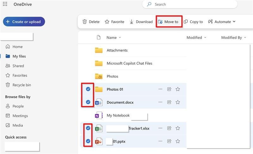The height and width of the screenshot is (154, 253).
Task: Open more actions for Photos 01
Action: [160, 89]
